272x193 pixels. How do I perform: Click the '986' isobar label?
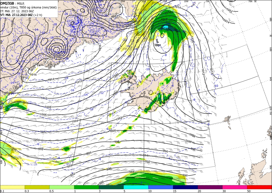(x=101, y=182)
